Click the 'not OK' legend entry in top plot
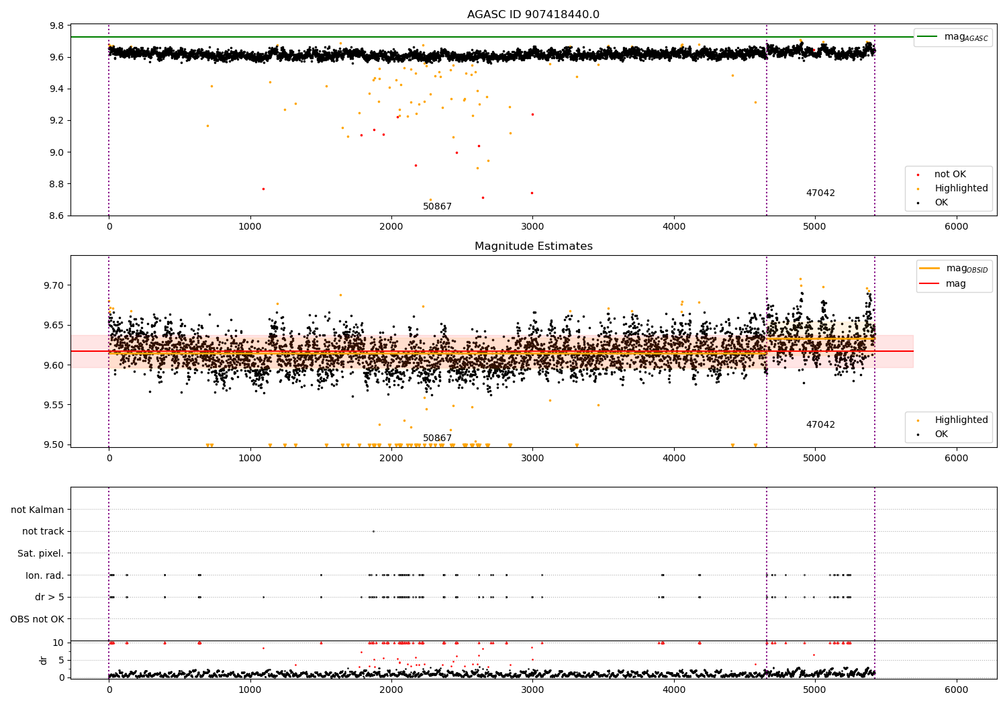Viewport: 1007px width, 705px height. [949, 175]
